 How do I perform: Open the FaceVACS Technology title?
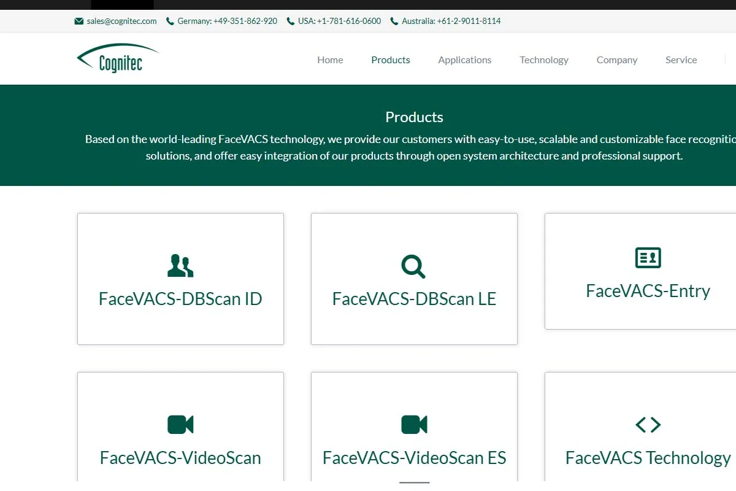tap(648, 458)
